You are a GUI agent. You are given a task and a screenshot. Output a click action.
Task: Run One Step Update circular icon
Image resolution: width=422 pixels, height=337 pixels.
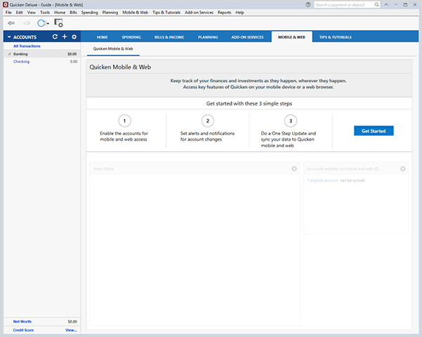pos(41,23)
